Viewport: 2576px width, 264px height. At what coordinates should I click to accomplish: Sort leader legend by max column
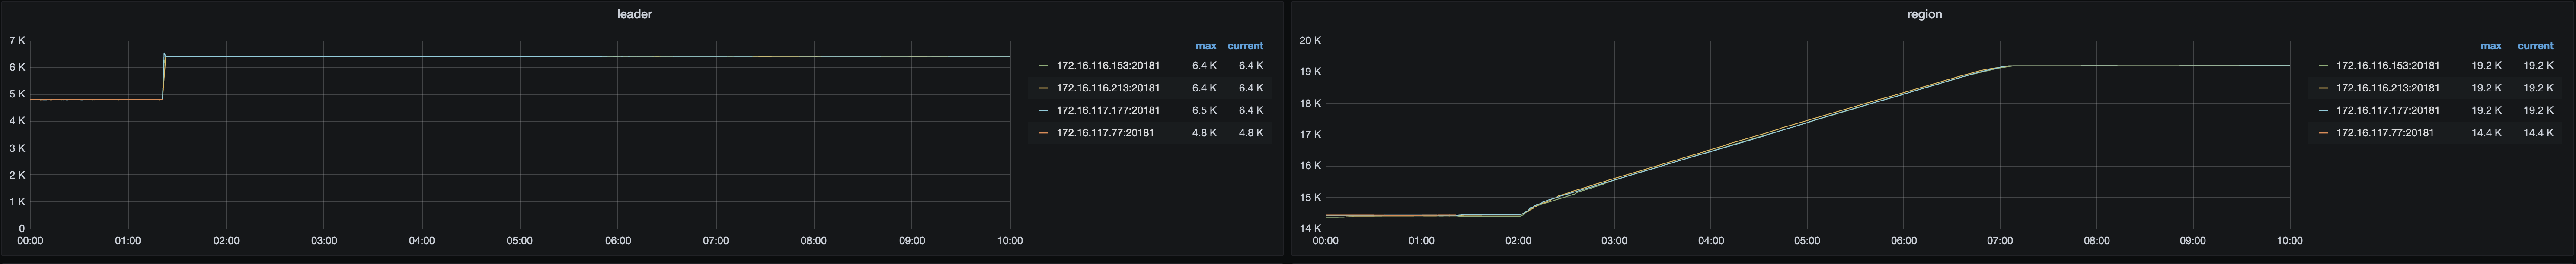1205,46
